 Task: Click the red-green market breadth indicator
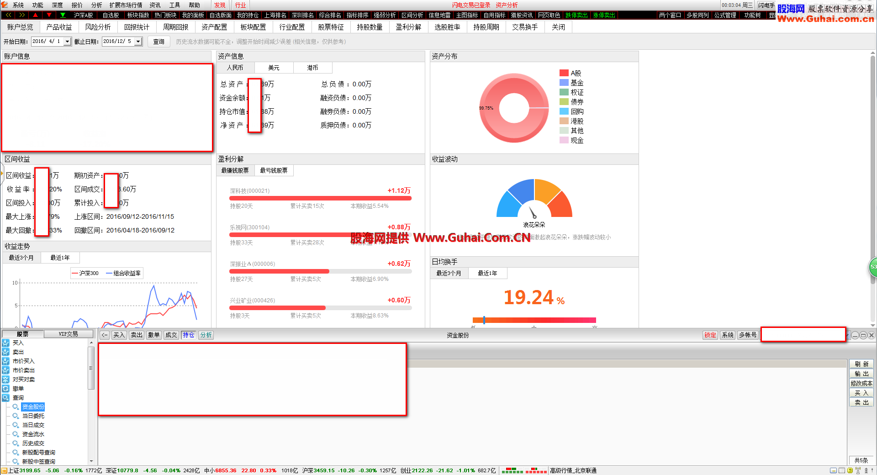click(x=524, y=470)
